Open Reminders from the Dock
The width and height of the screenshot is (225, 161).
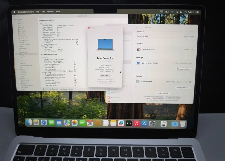pyautogui.click(x=106, y=123)
